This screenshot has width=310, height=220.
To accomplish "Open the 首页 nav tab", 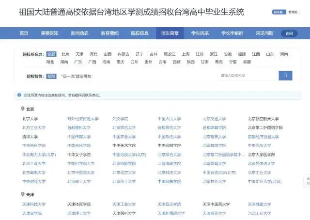I will (x=24, y=33).
